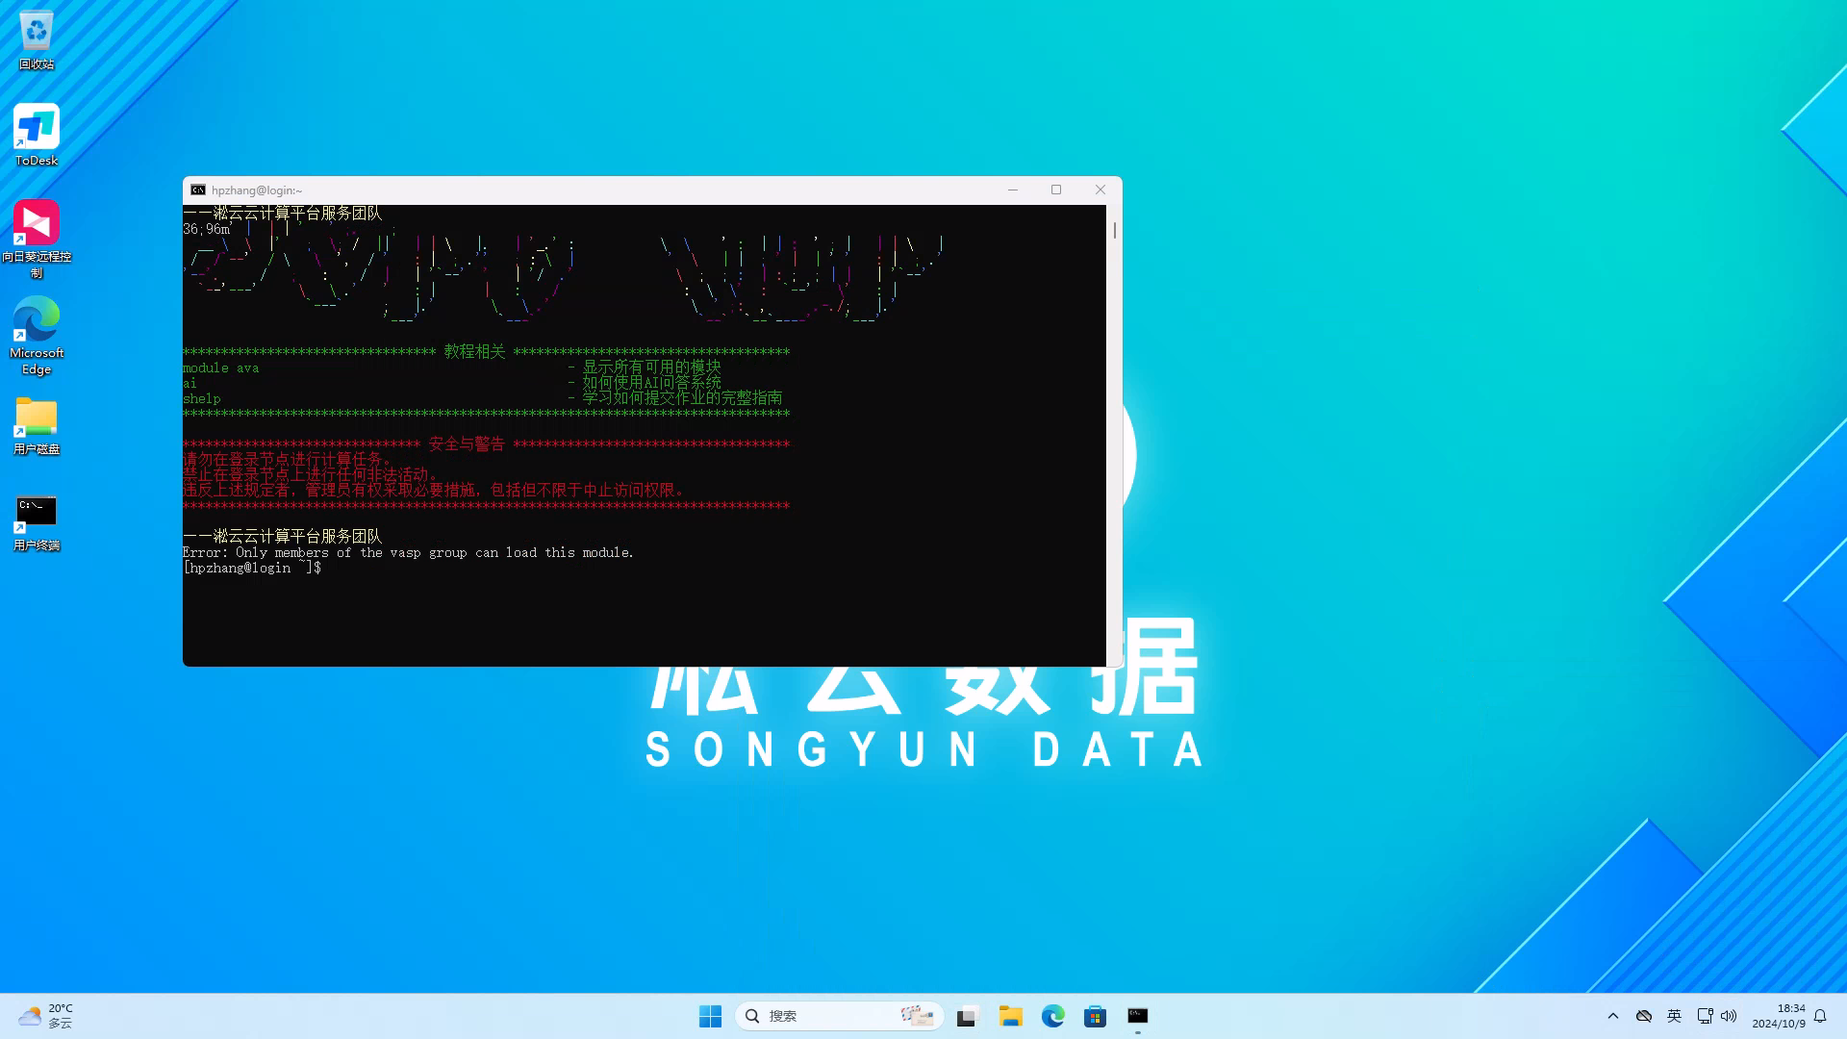Click the Windows Start button
1847x1039 pixels.
[710, 1016]
